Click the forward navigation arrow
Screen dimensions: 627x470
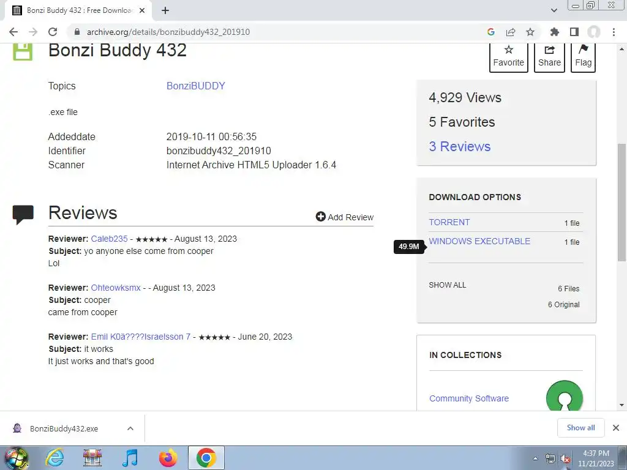point(33,32)
